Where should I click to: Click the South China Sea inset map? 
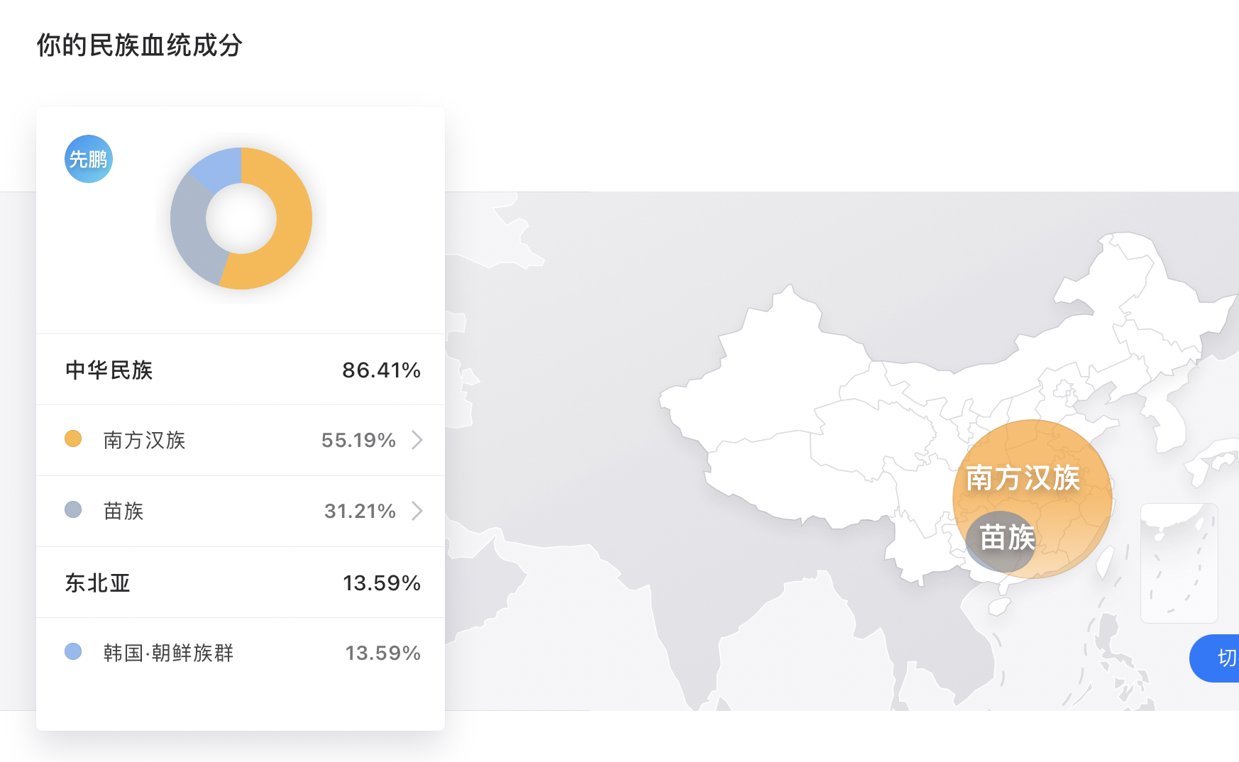coord(1179,563)
